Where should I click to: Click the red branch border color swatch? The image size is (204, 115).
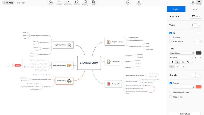(x=198, y=87)
